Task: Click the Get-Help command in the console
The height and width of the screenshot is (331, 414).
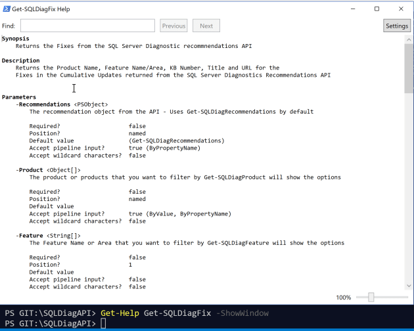Action: (x=120, y=313)
